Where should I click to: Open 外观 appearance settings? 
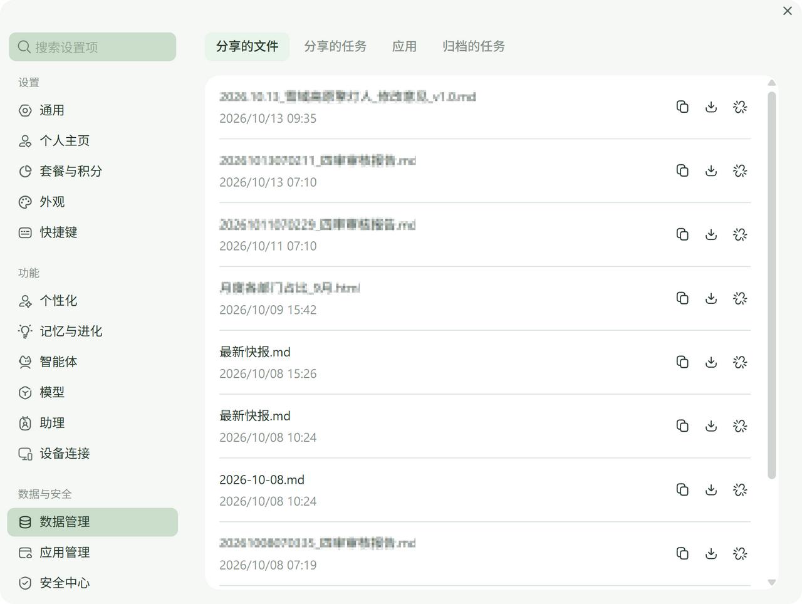[93, 202]
